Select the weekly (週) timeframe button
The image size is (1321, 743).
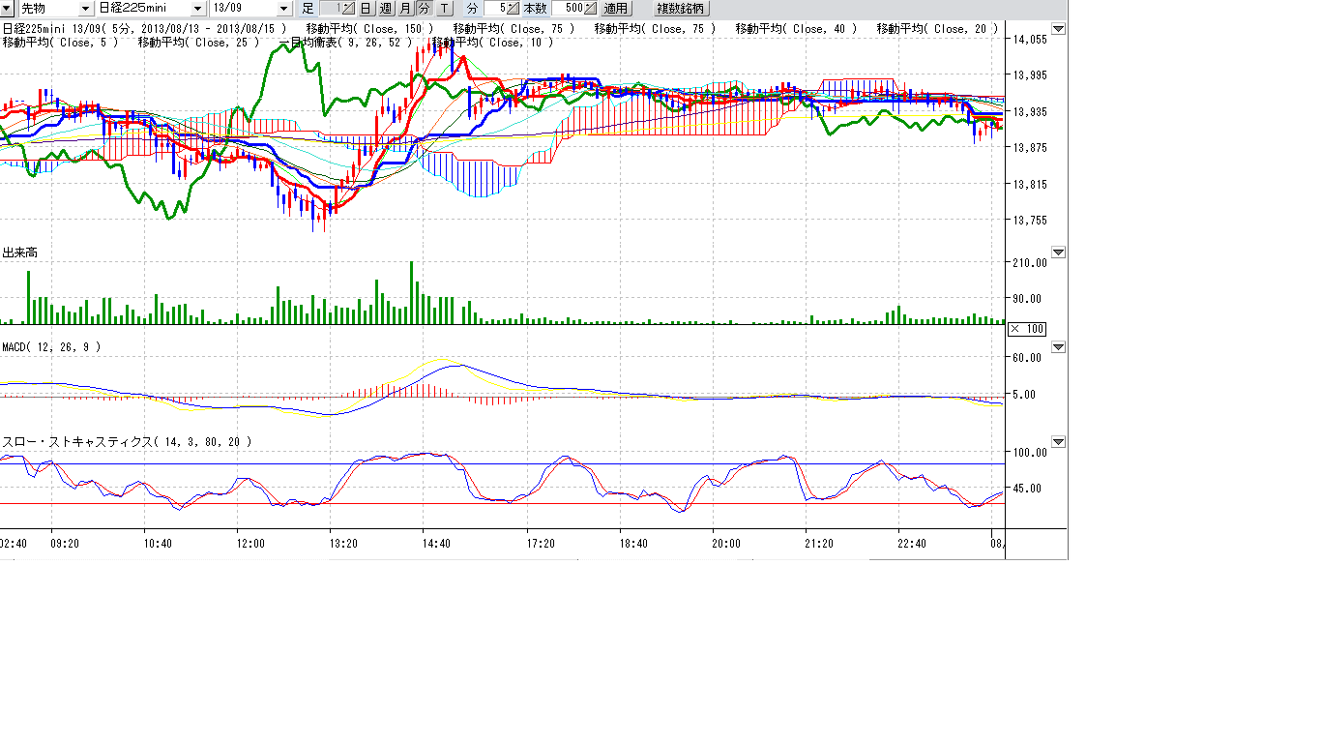(x=385, y=8)
